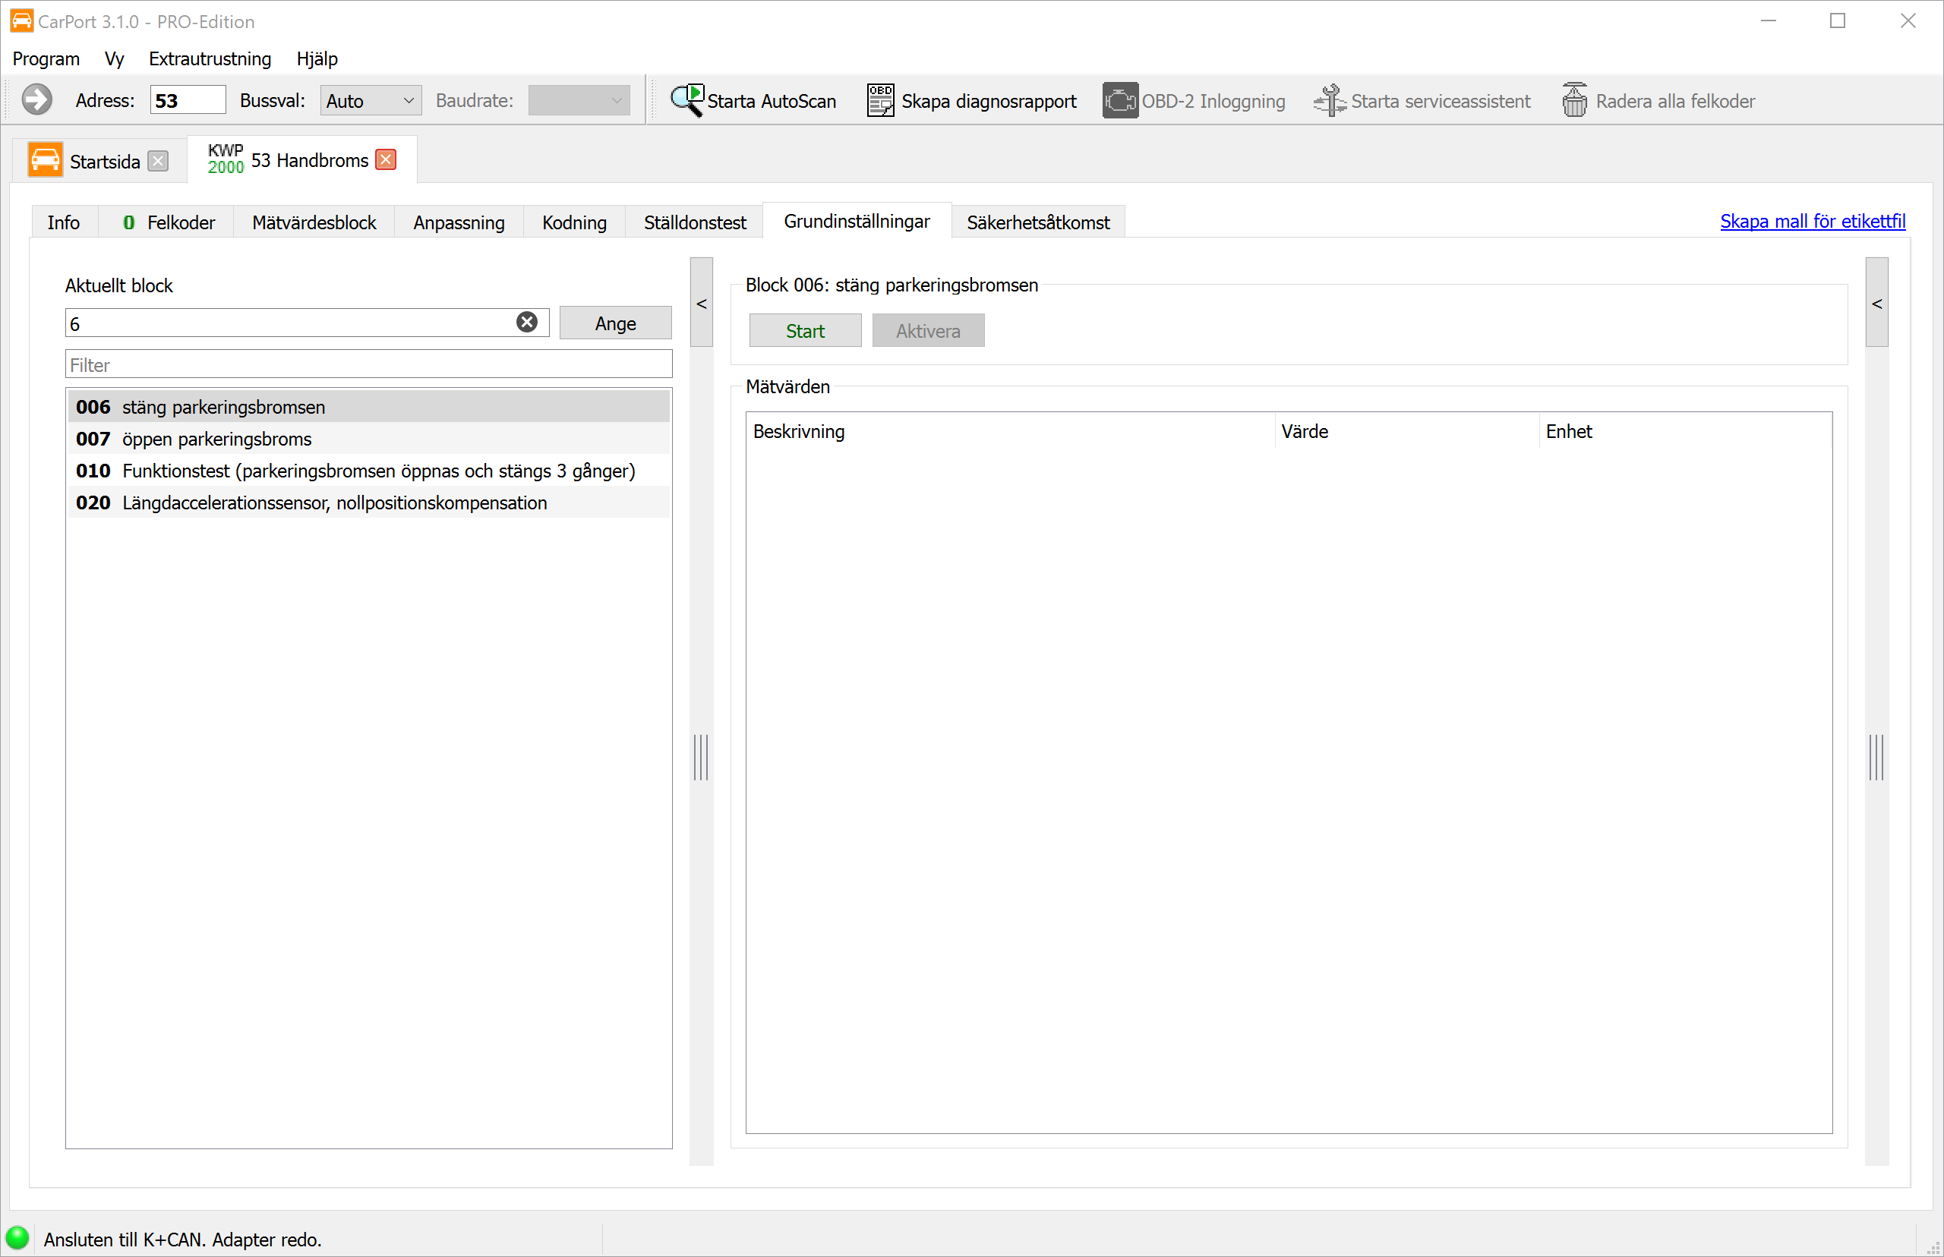Collapse the right-side panel with the < button

1877,303
